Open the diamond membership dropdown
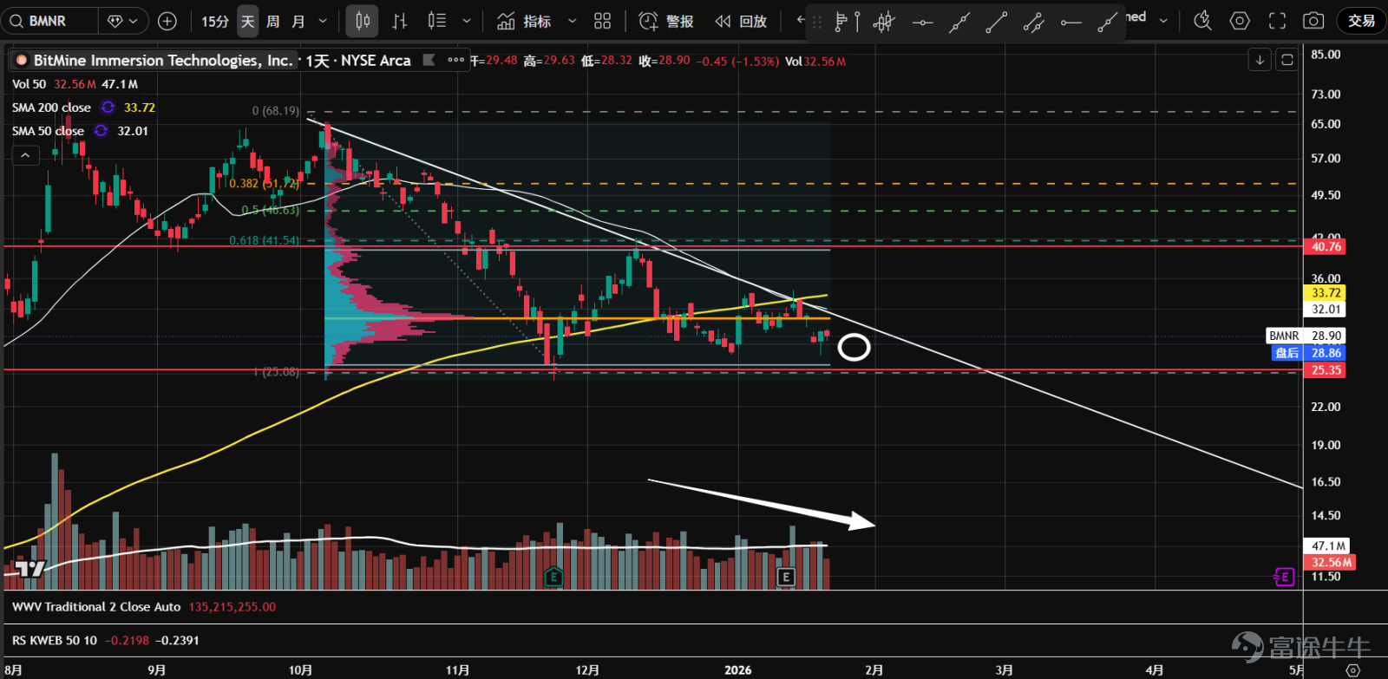Screen dimensions: 1388x679 pos(121,21)
